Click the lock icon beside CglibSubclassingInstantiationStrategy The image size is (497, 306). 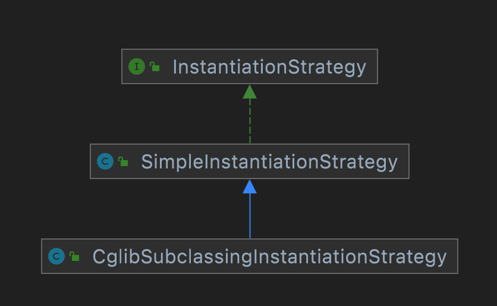[74, 257]
